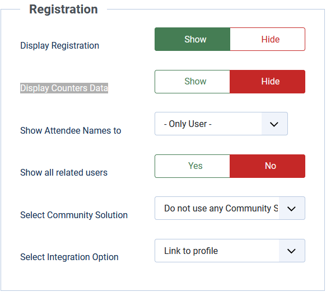Screen dimensions: 326x292
Task: Click the chevron arrow of Community Solution select
Action: tap(291, 209)
